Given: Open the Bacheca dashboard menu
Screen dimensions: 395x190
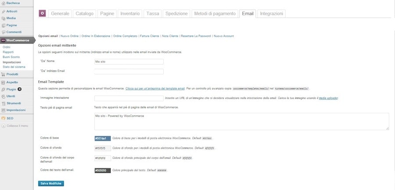Looking at the screenshot, I should coord(13,3).
